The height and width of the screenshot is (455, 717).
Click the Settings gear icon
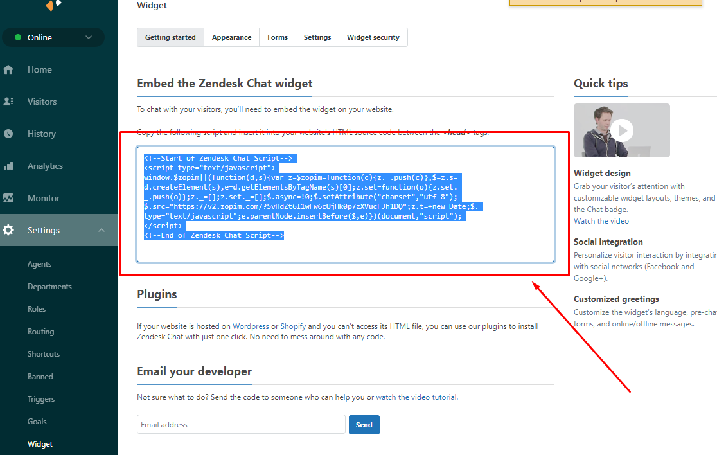[x=8, y=230]
